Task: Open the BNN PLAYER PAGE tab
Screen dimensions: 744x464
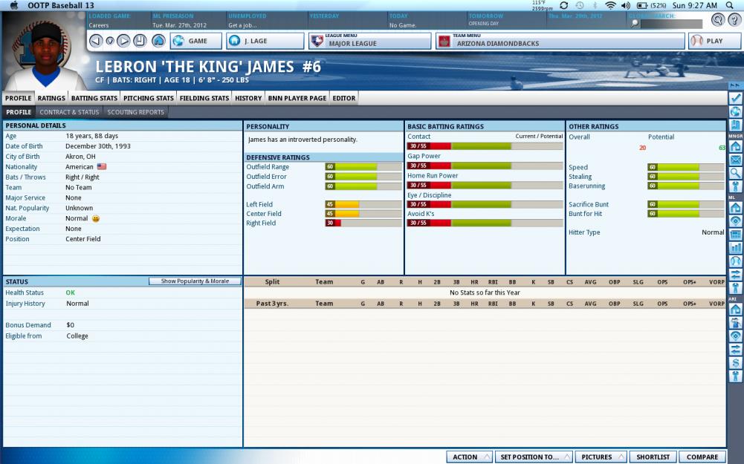Action: pyautogui.click(x=297, y=98)
